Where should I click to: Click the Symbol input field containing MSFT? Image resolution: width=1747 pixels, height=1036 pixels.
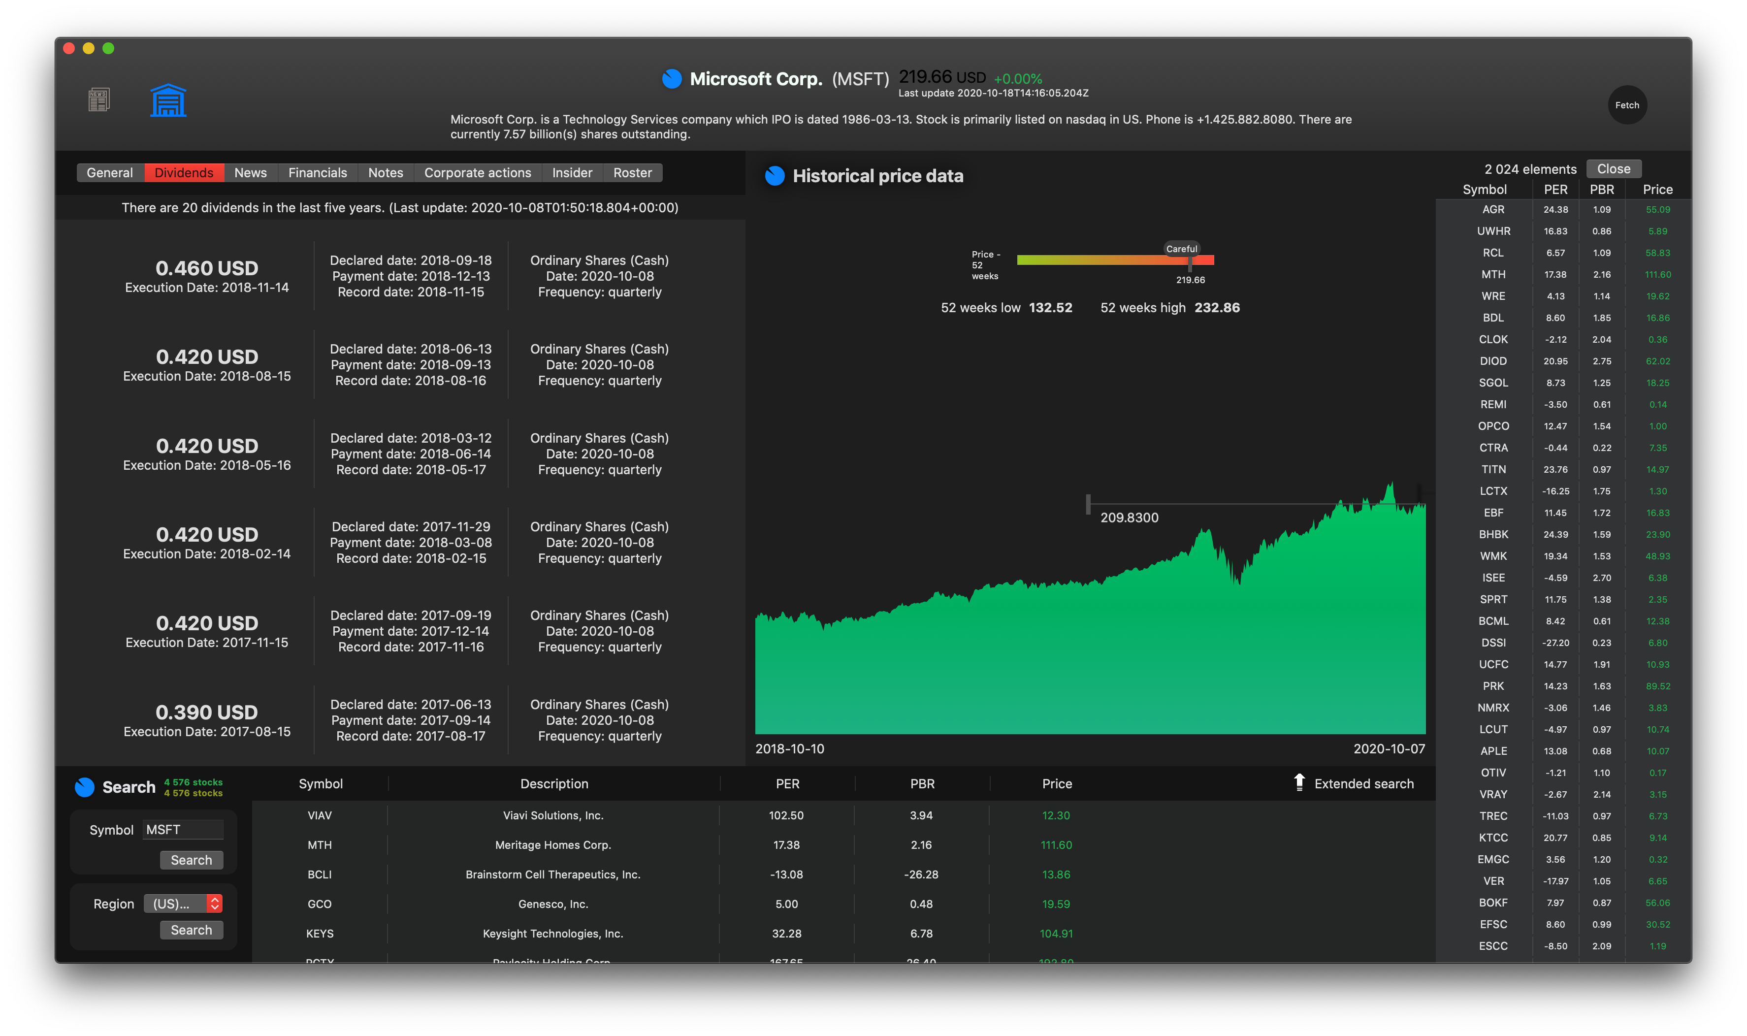[183, 829]
